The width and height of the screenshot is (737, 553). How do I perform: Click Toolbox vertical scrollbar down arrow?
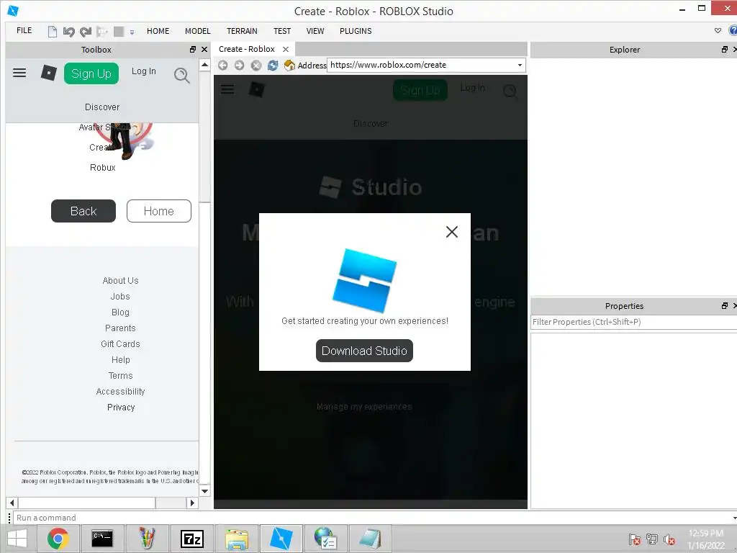pos(204,491)
